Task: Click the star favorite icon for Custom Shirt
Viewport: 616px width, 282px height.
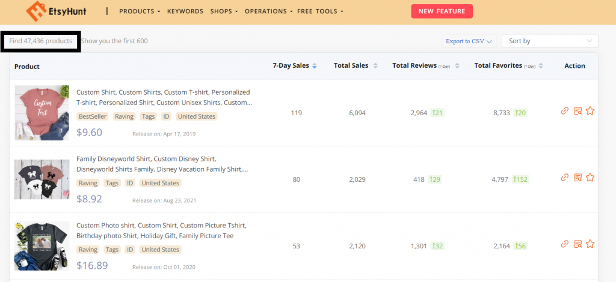Action: tap(590, 111)
